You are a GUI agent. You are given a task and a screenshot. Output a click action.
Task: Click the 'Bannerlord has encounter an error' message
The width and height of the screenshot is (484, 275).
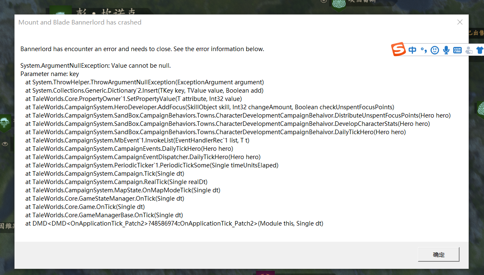(x=142, y=49)
